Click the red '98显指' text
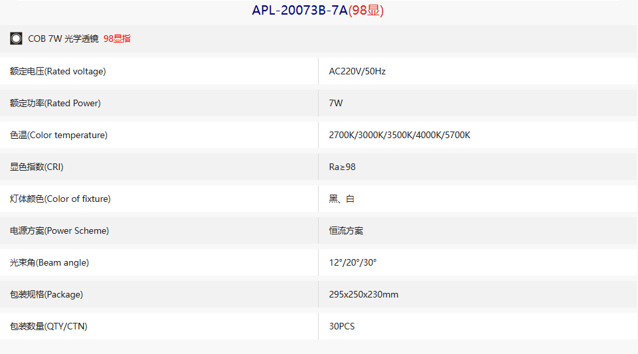The image size is (638, 354). [x=118, y=39]
